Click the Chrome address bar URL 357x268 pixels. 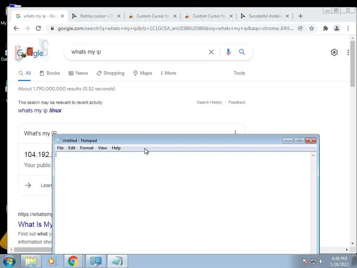175,29
